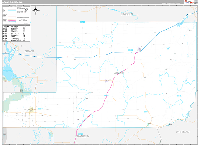Click the ZIP Code column header
This screenshot has width=199, height=145.
(6, 26)
